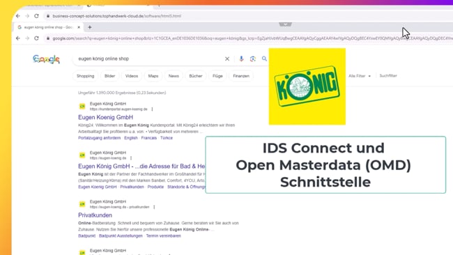453x255 pixels.
Task: Expand the 'Alle Filter' dropdown
Action: pyautogui.click(x=360, y=76)
